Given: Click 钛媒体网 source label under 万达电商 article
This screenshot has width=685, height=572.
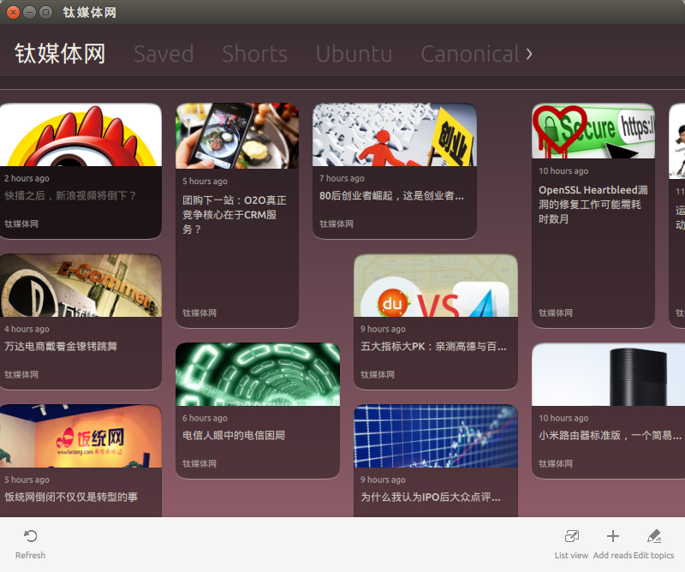Looking at the screenshot, I should tap(21, 374).
